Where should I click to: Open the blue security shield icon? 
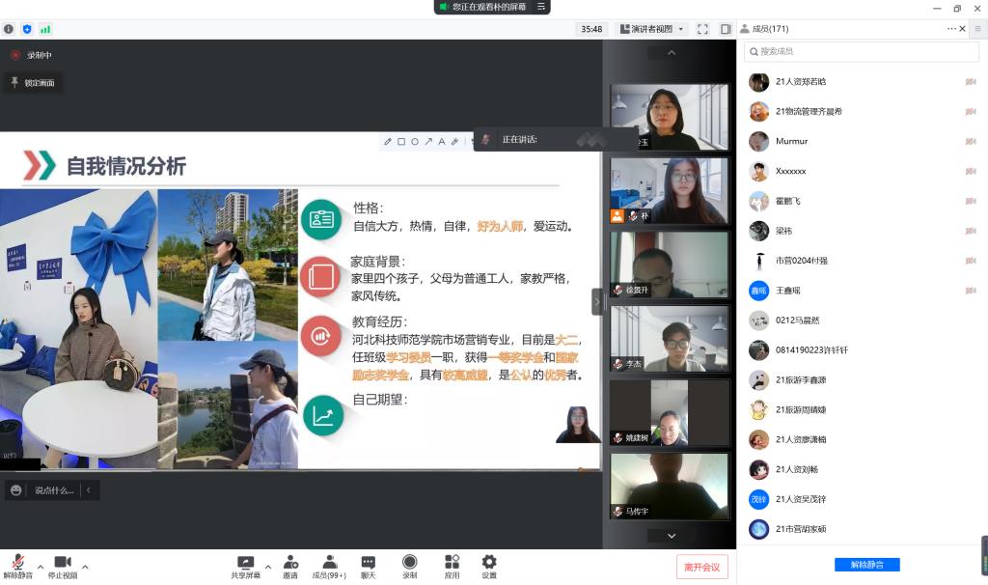click(x=27, y=29)
